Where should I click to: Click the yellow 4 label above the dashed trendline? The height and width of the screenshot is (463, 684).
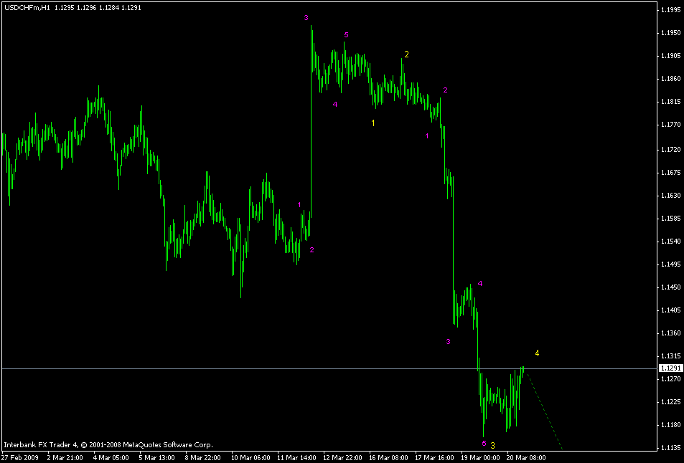coord(538,353)
